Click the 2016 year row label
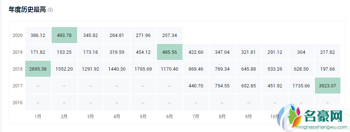The height and width of the screenshot is (132, 350). pos(18,102)
